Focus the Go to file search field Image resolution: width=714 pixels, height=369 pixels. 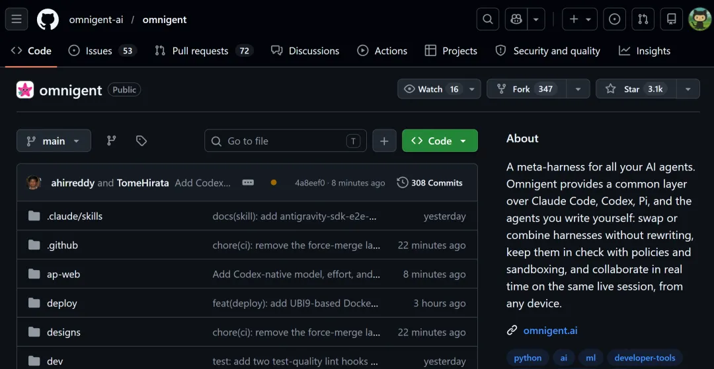point(286,141)
